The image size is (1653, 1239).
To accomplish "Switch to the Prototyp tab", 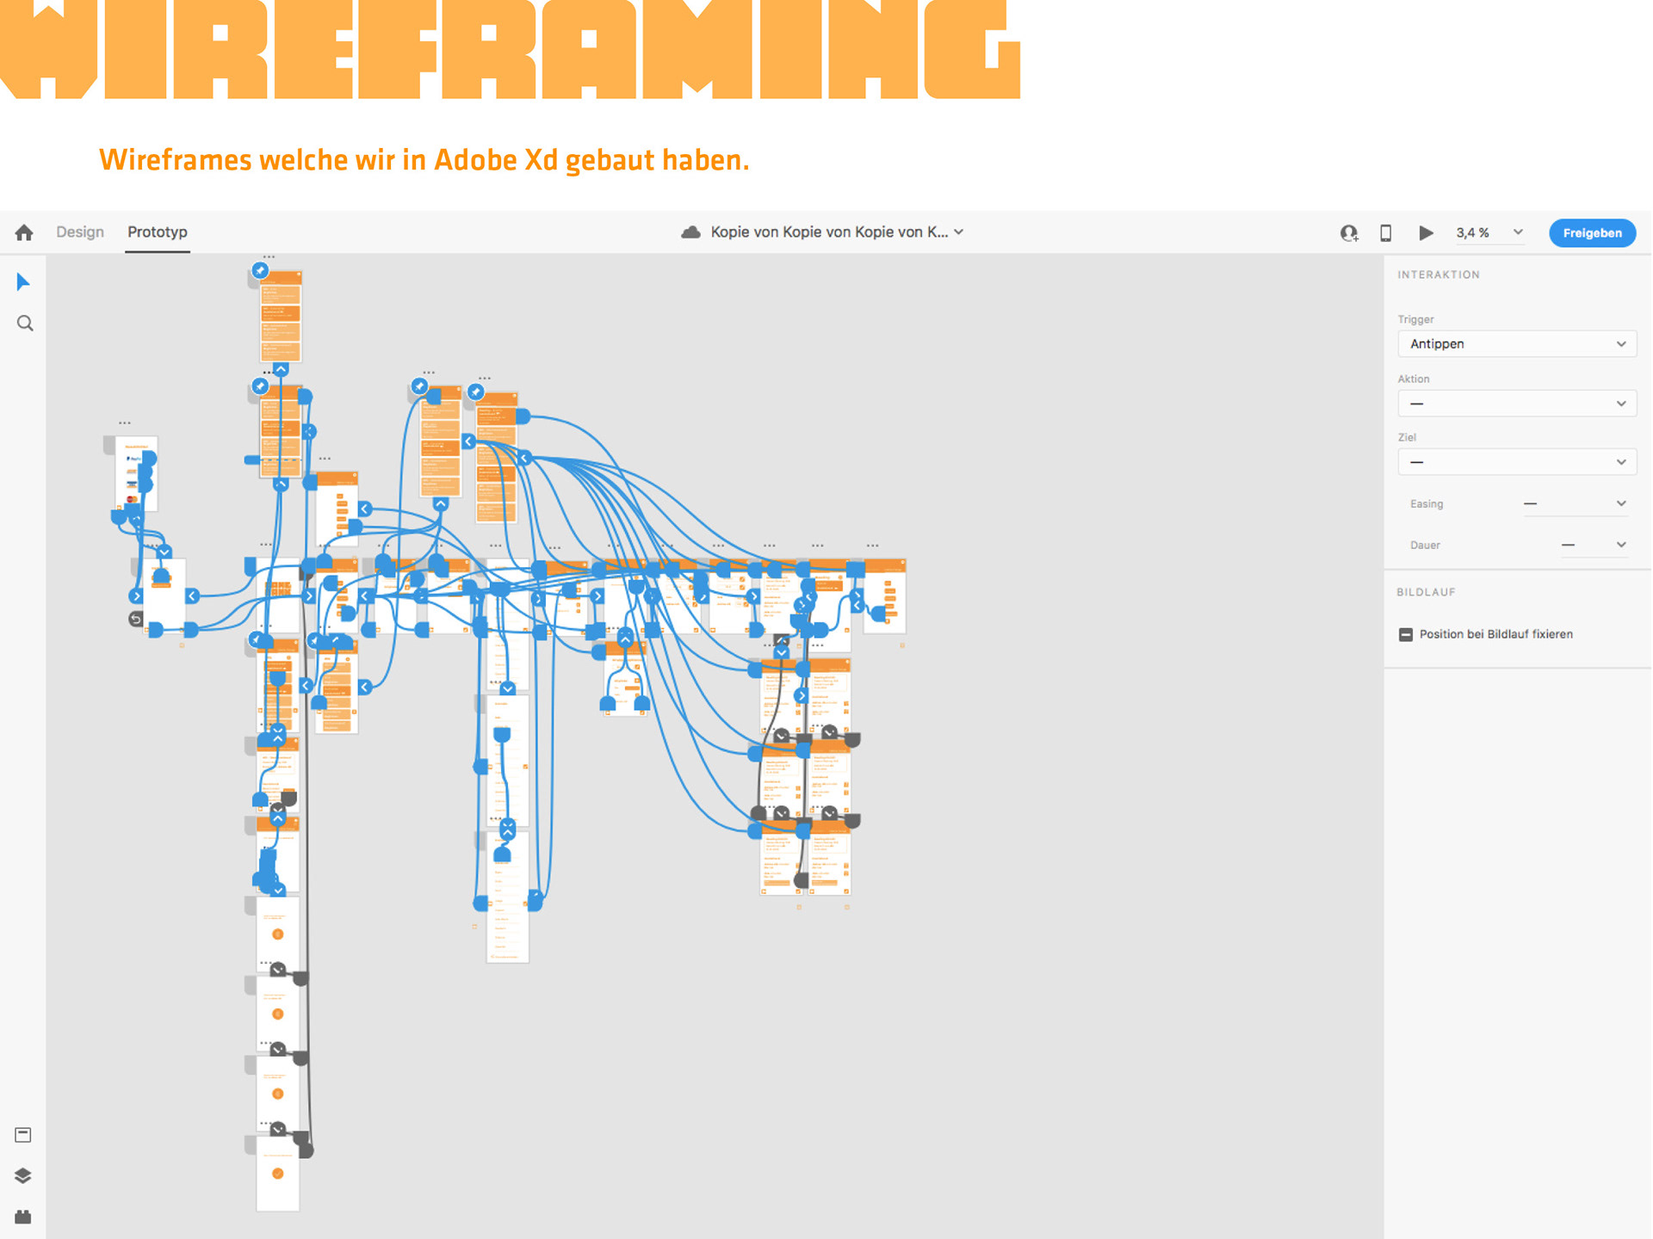I will point(158,232).
